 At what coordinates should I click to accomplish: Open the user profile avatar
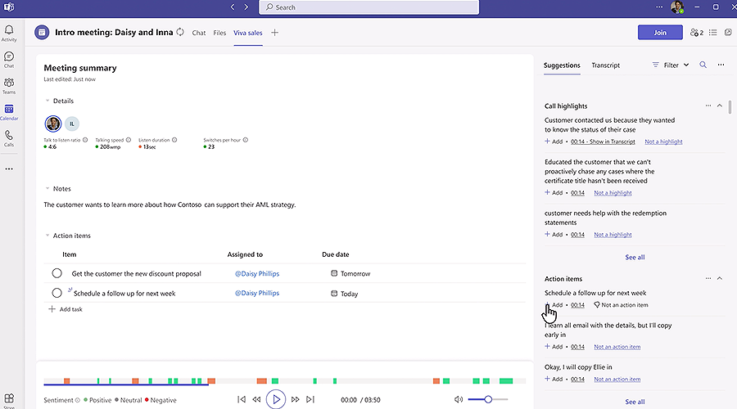pos(677,7)
